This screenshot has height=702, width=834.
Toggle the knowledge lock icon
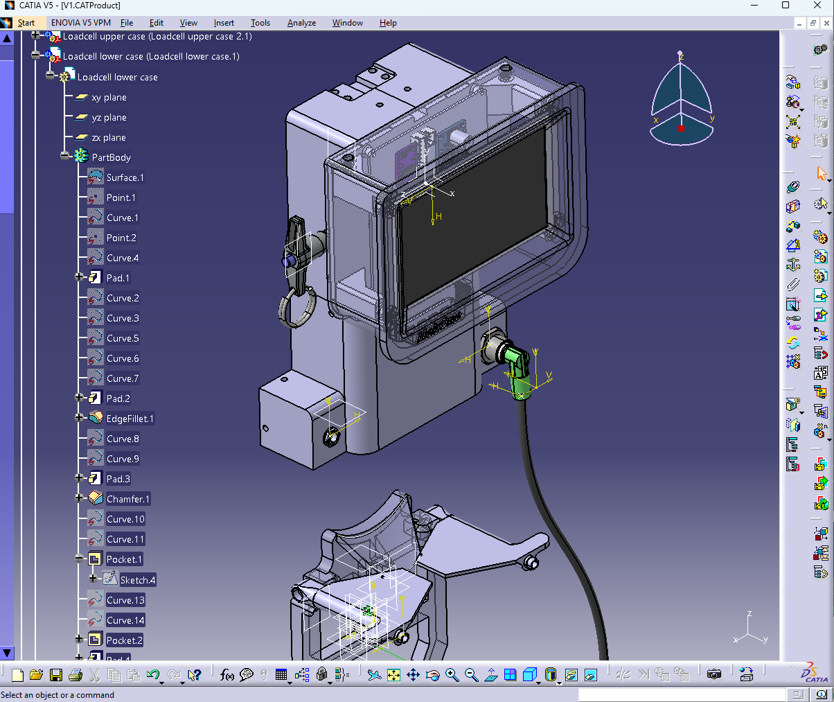(x=322, y=674)
